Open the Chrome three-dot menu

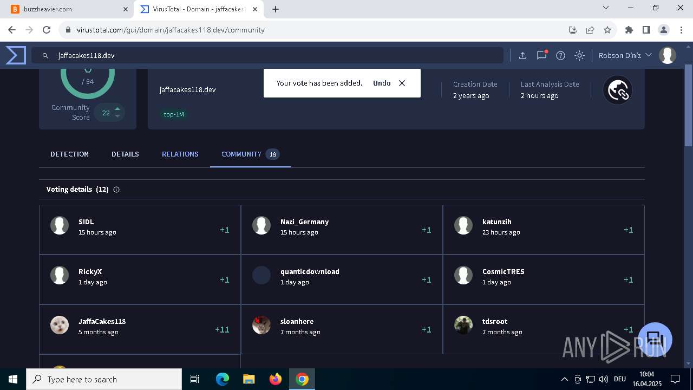point(681,30)
